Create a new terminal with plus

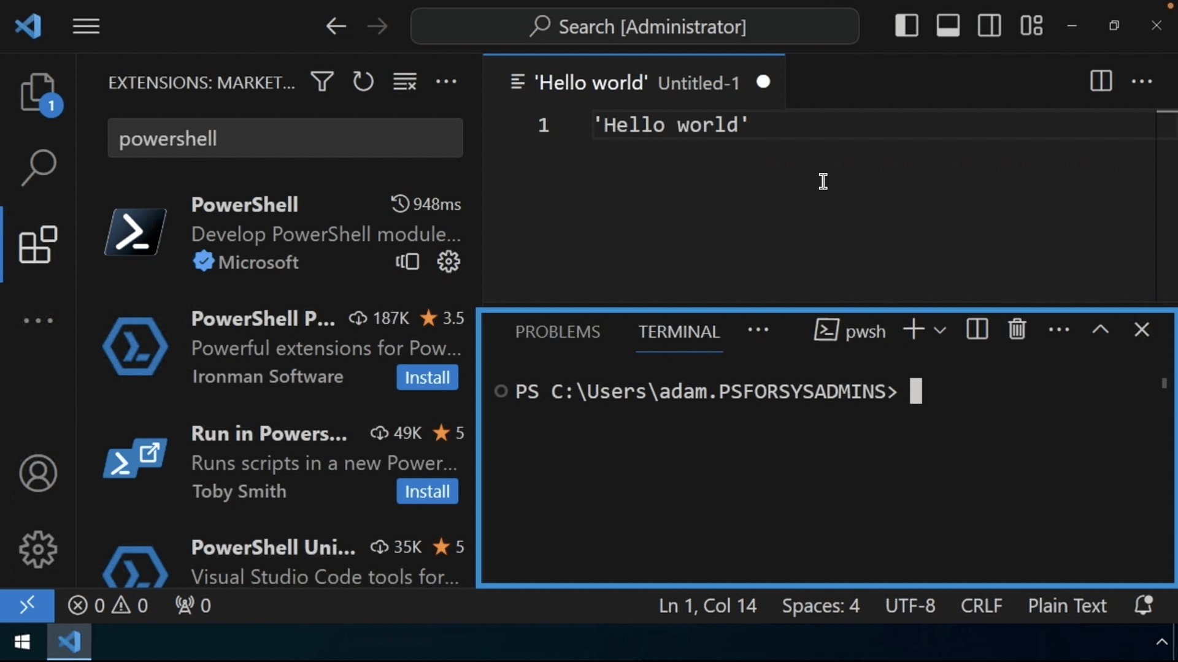tap(914, 330)
